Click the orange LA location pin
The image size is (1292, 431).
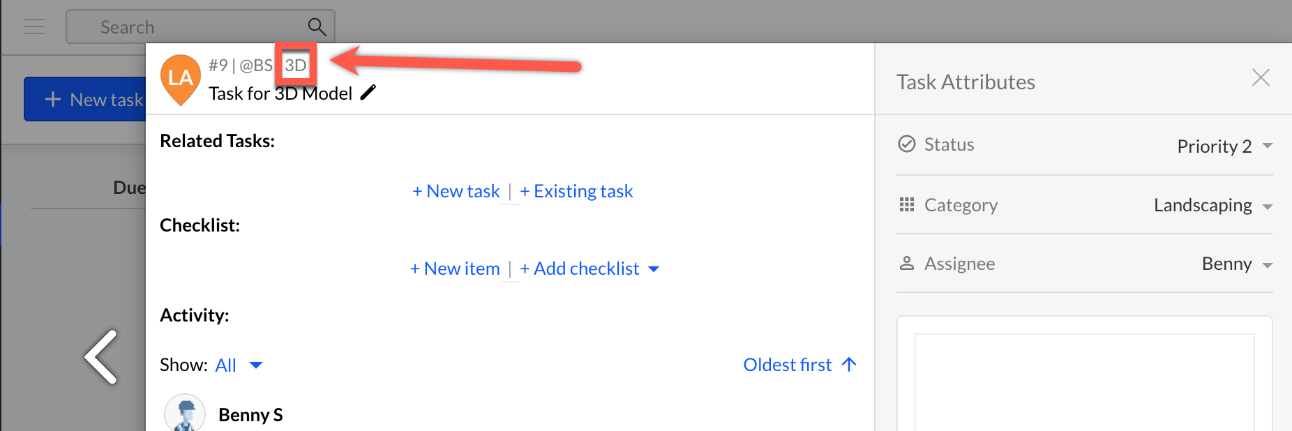click(x=181, y=78)
